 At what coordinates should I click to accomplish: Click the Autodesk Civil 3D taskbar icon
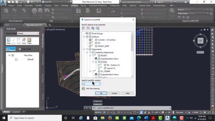pos(167,118)
